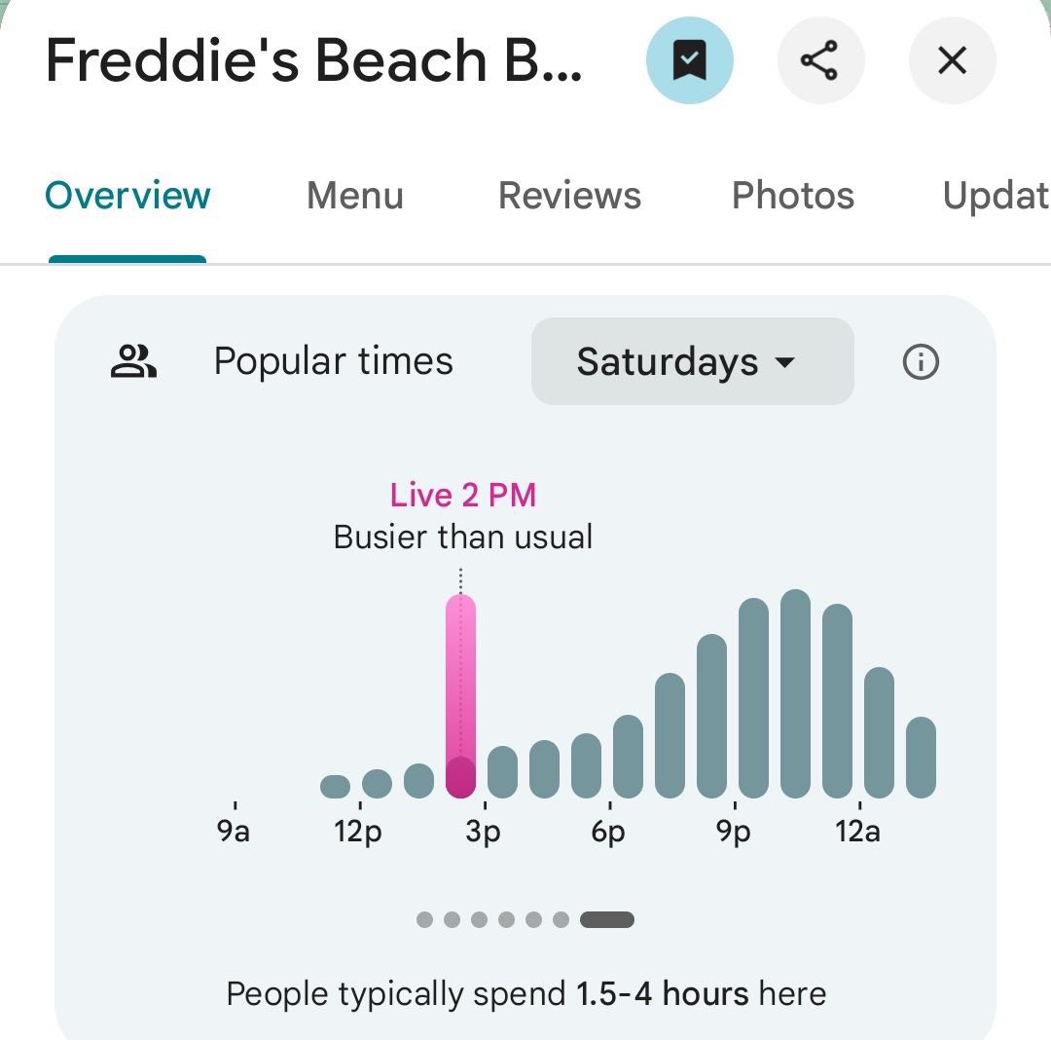This screenshot has height=1040, width=1051.
Task: Tap the last bar at 1 AM
Action: (x=921, y=757)
